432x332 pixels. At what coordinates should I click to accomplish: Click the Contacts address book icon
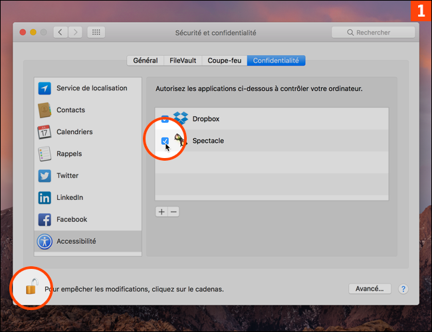(45, 110)
